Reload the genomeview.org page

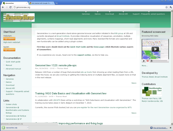point(11,7)
